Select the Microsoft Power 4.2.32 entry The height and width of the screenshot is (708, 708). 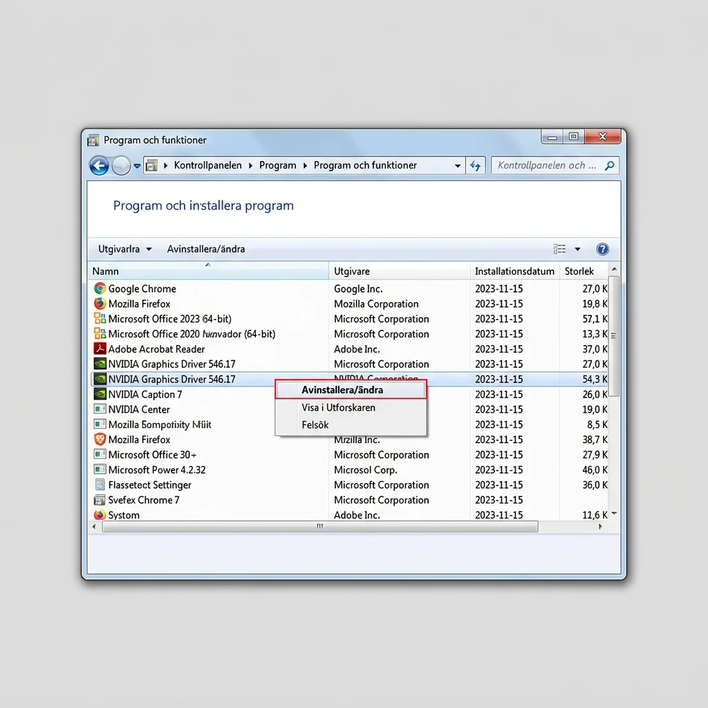pos(157,469)
